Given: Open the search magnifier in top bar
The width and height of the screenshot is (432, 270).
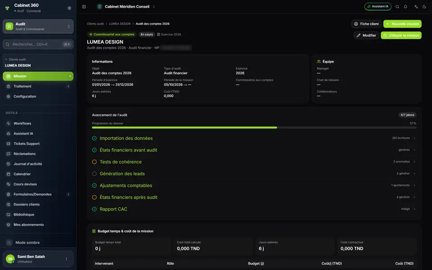Looking at the screenshot, I should (397, 7).
